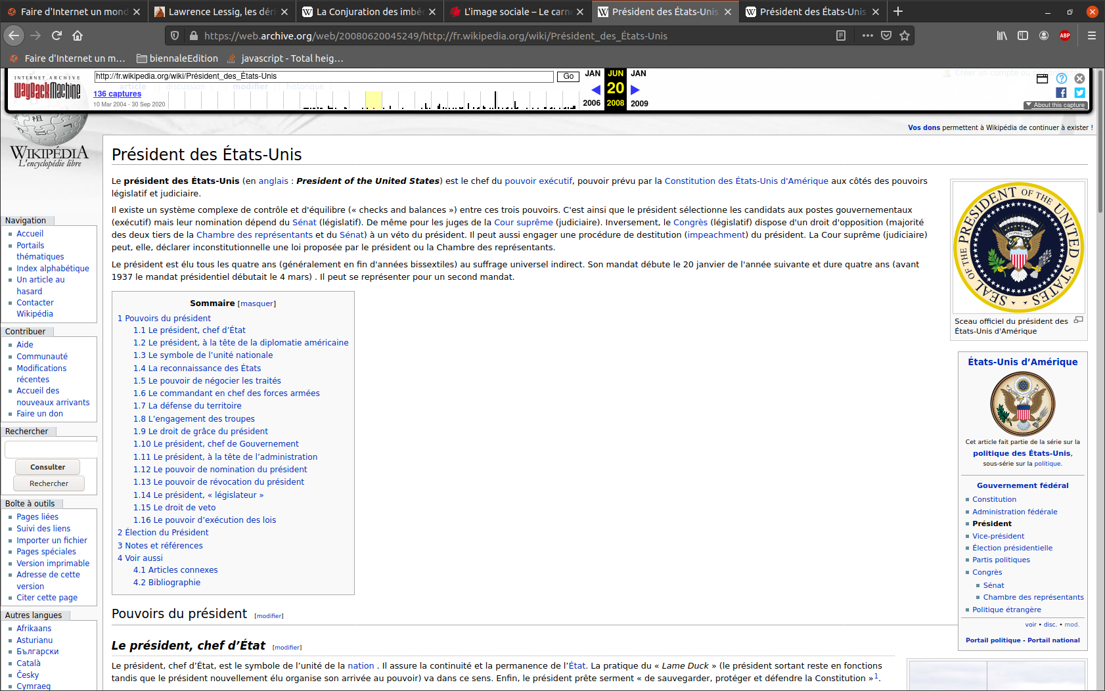Click the Wayback Machine URL input field
The image size is (1105, 691).
pos(324,76)
